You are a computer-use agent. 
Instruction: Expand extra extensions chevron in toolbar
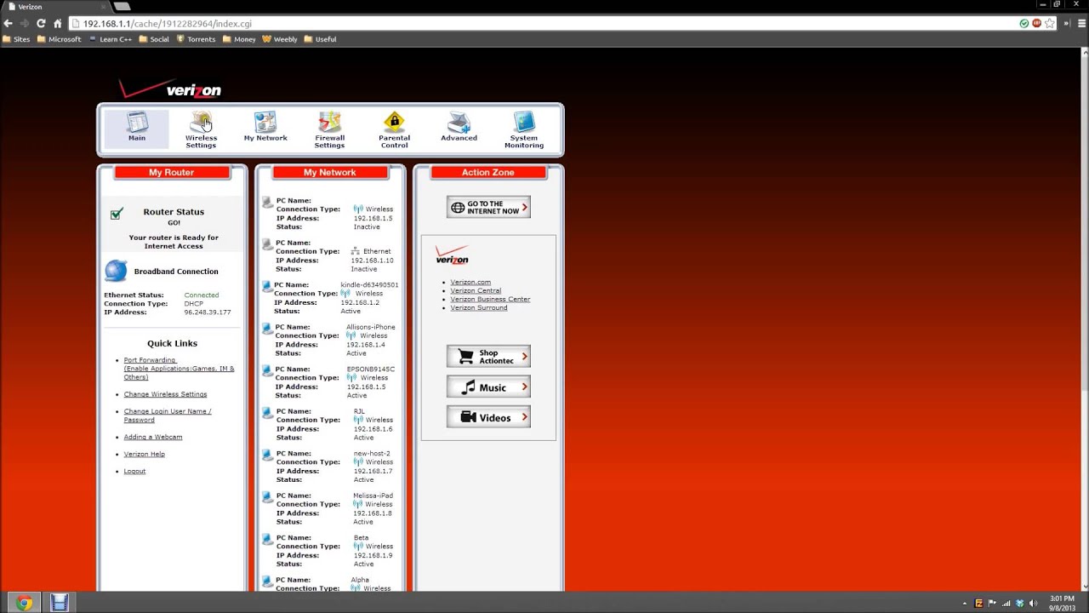[1066, 23]
